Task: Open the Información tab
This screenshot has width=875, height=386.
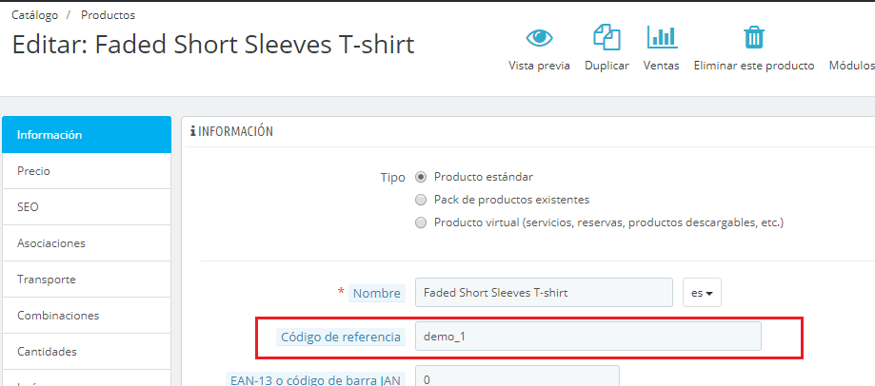Action: click(x=86, y=135)
